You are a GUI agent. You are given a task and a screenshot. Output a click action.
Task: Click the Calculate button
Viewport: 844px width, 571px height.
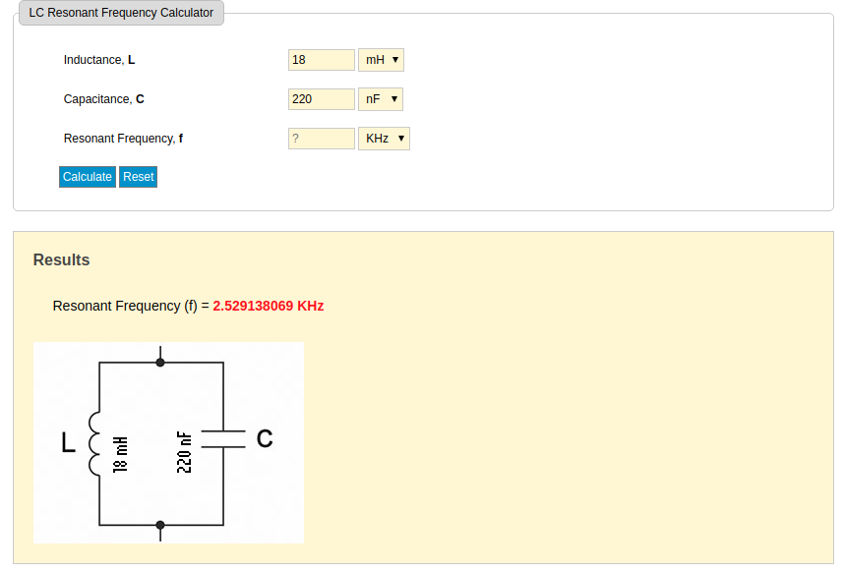click(88, 177)
